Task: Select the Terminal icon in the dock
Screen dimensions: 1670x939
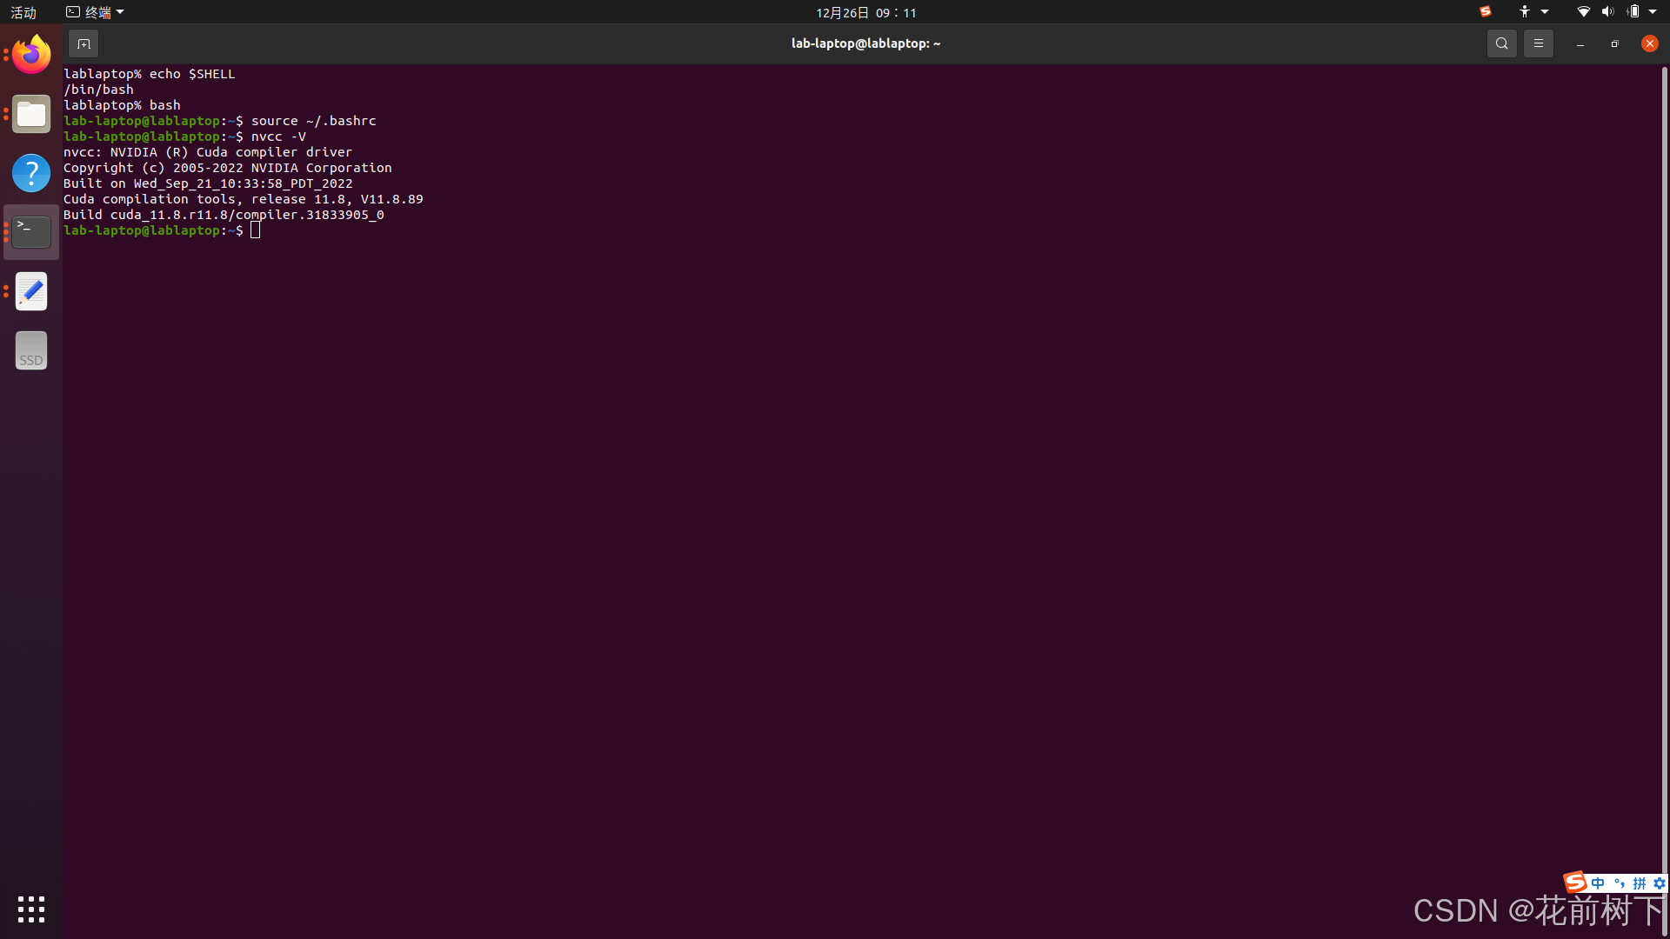Action: coord(31,231)
